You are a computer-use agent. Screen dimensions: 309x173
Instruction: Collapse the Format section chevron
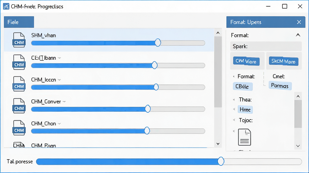(x=298, y=35)
